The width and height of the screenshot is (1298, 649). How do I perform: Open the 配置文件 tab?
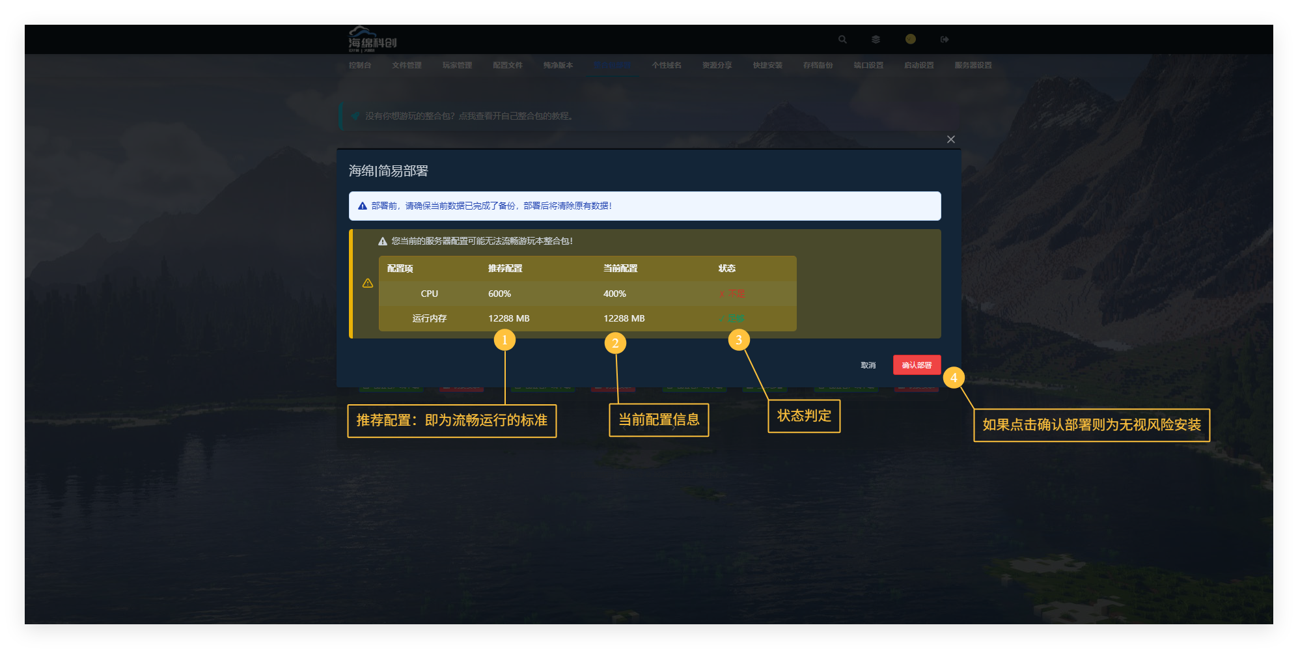click(x=507, y=65)
